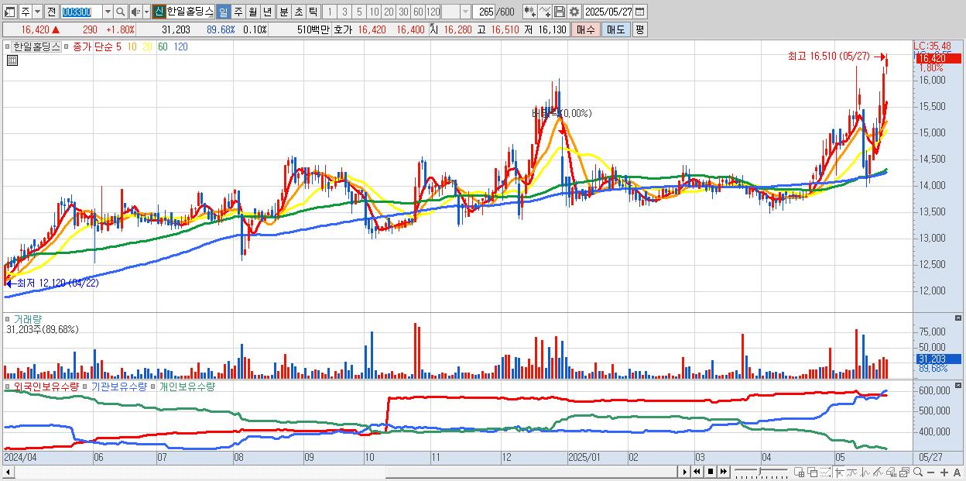Open the dropdown beside the speaker icon
Screen dimensions: 966x481
click(x=146, y=12)
